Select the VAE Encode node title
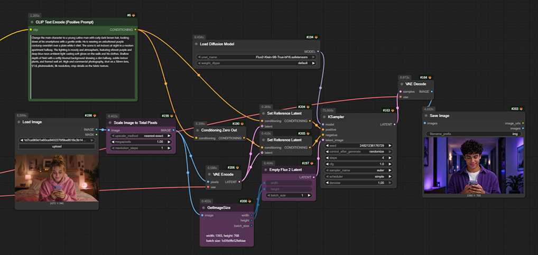538x255 pixels. tap(223, 174)
